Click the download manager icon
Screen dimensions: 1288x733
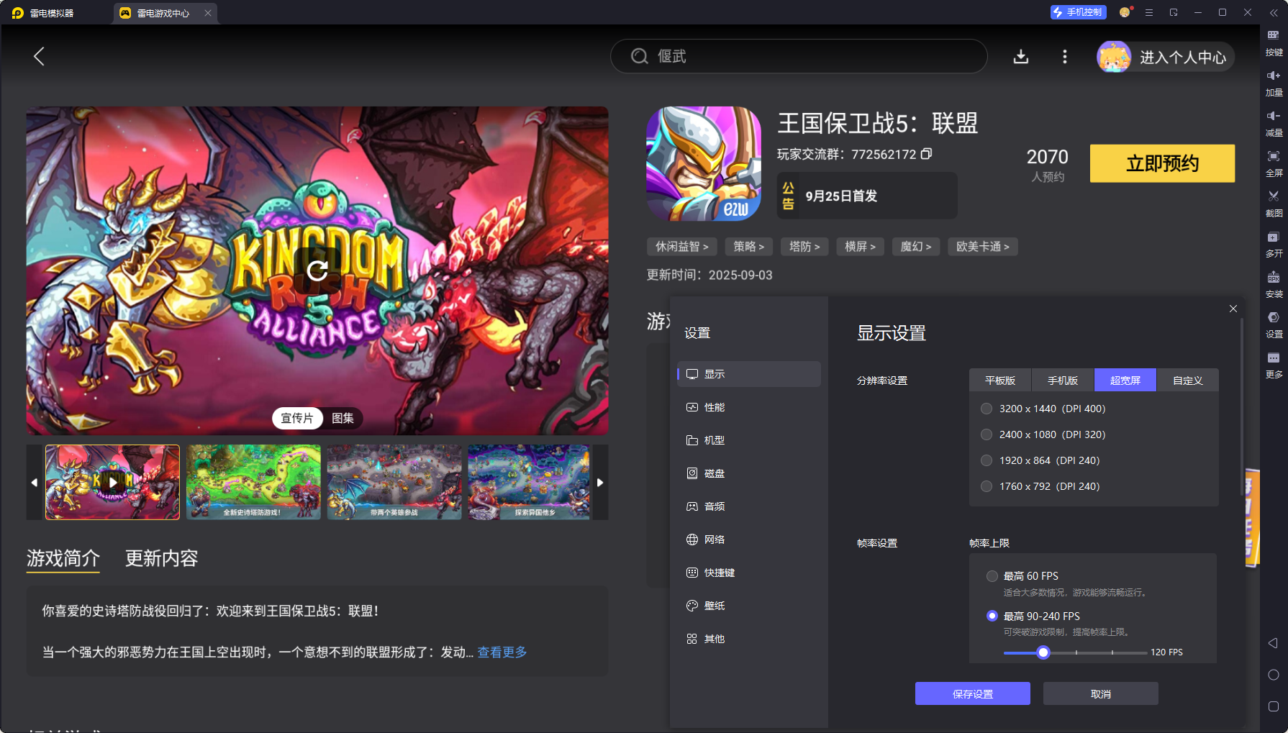(1020, 57)
